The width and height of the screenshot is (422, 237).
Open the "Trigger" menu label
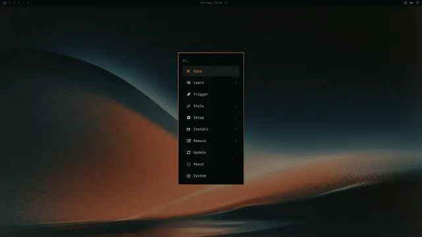click(x=200, y=94)
